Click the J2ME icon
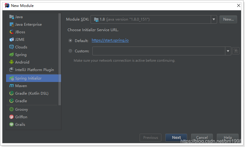This screenshot has width=245, height=147. point(12,40)
